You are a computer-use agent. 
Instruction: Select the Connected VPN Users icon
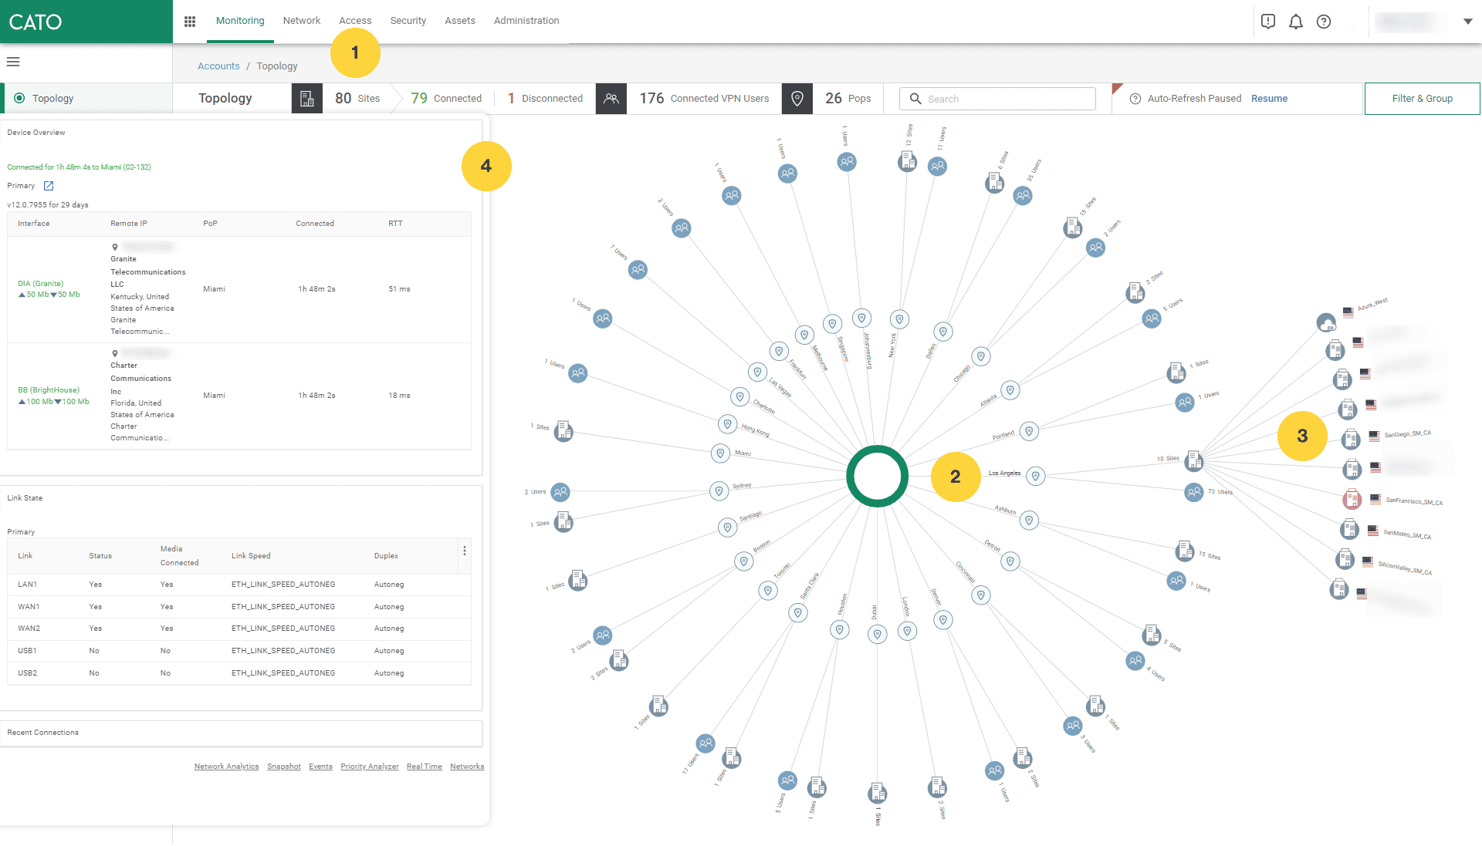(x=611, y=99)
